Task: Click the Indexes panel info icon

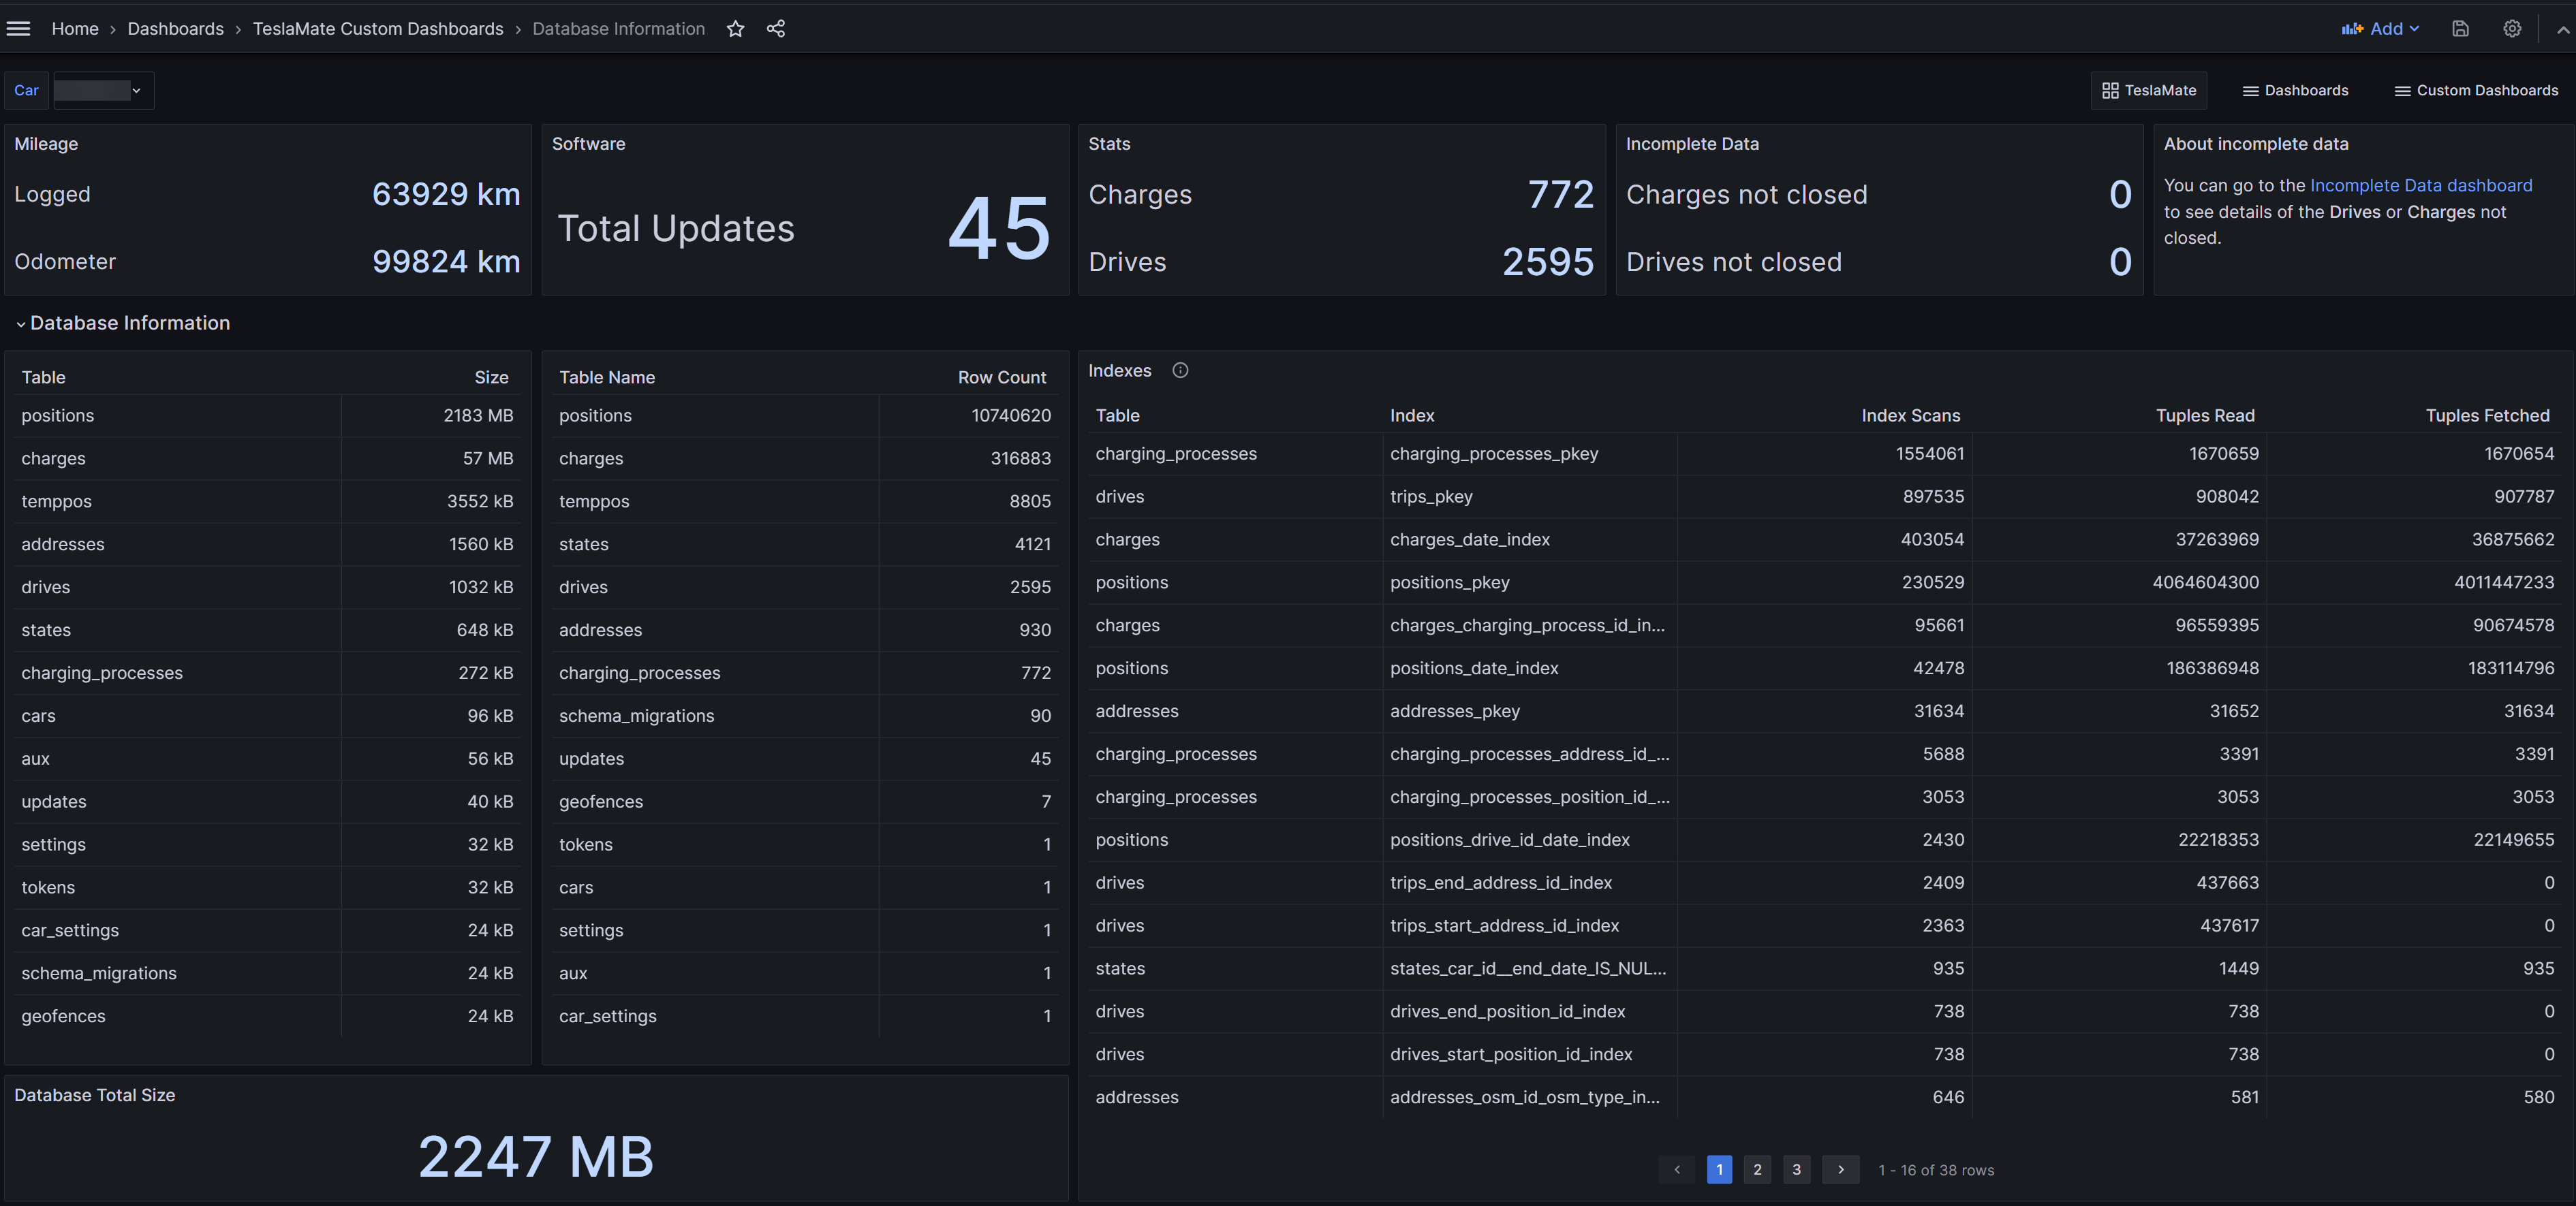Action: coord(1180,370)
